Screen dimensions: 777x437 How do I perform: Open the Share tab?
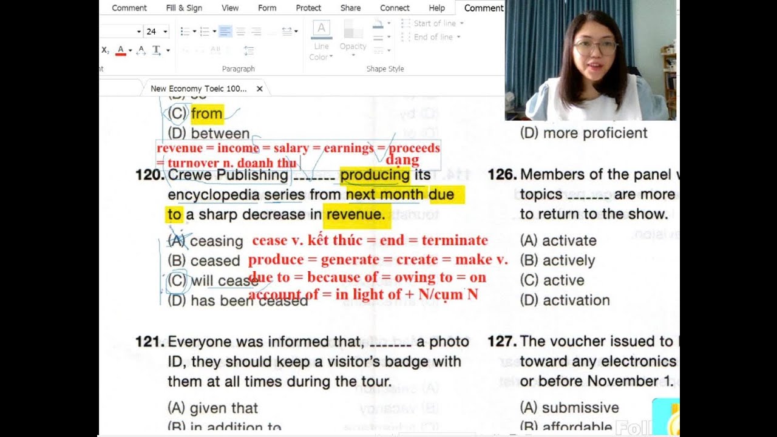[351, 8]
